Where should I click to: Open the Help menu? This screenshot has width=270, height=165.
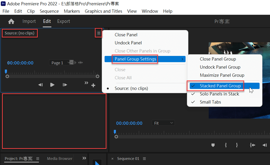point(168,11)
